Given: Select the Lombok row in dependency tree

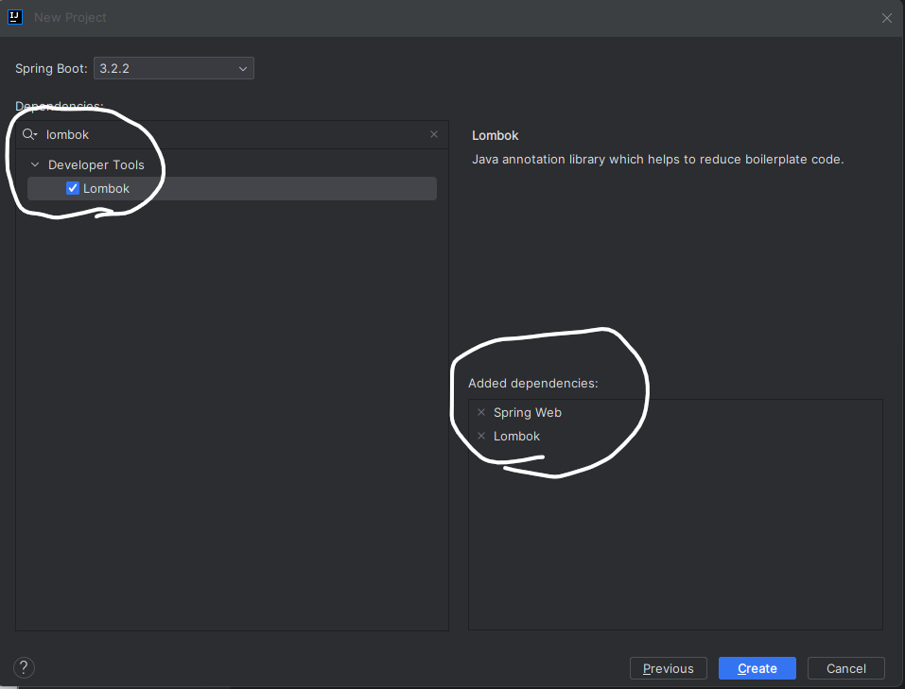Looking at the screenshot, I should point(232,188).
